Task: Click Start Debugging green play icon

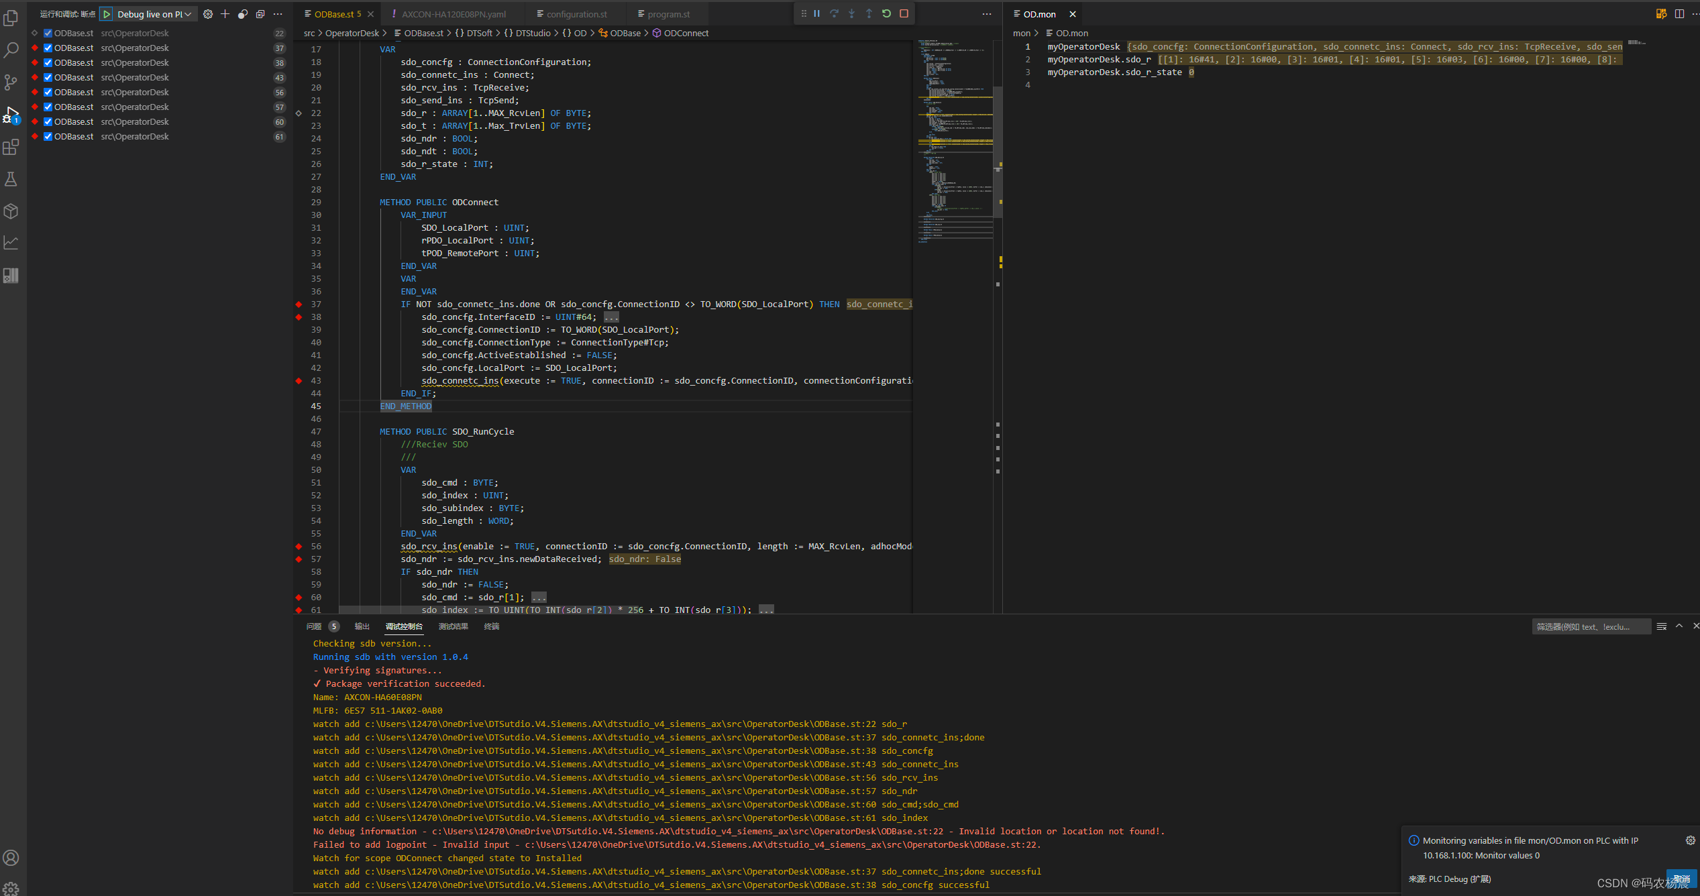Action: (107, 14)
